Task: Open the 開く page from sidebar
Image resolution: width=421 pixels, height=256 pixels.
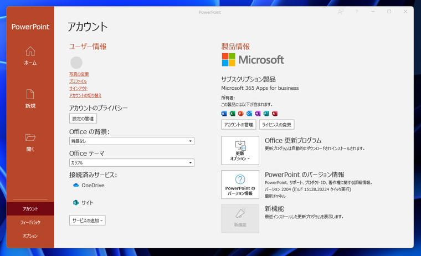Action: tap(30, 142)
